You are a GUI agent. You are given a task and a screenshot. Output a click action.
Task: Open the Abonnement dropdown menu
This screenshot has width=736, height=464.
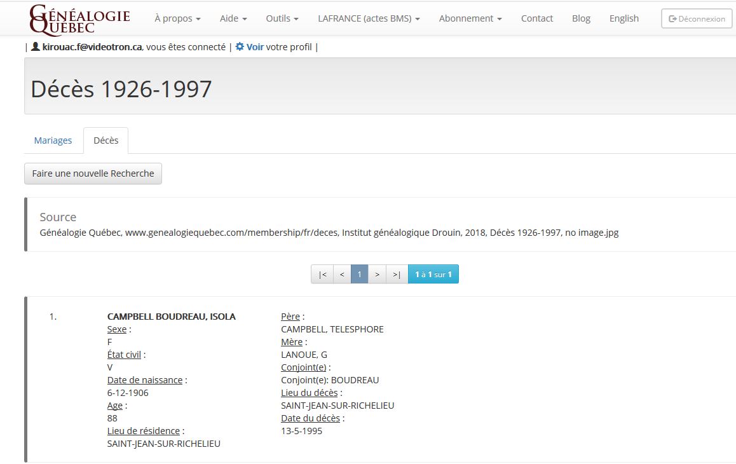click(x=470, y=18)
